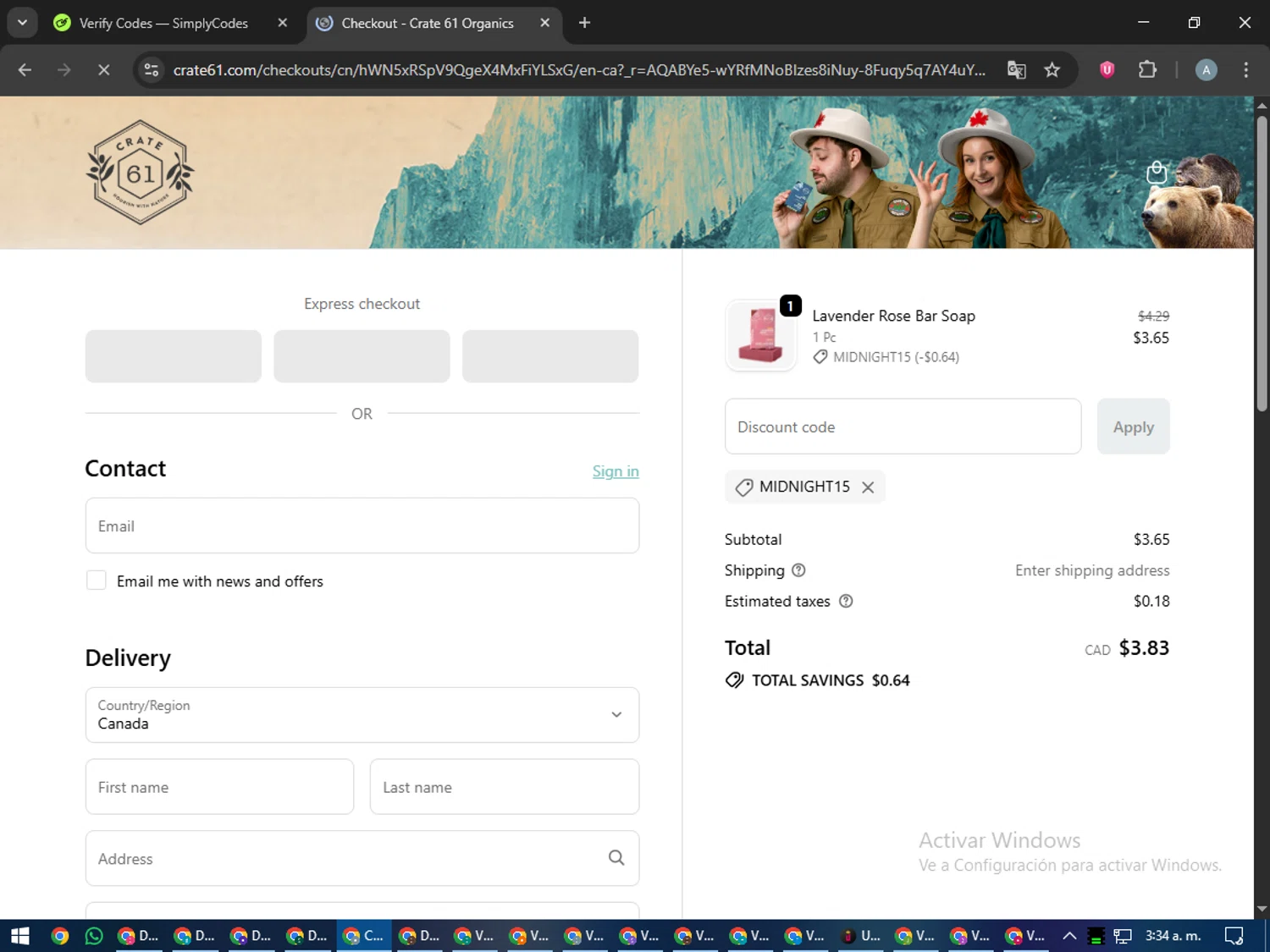Open the tab search chevron button
The width and height of the screenshot is (1270, 952).
[23, 23]
